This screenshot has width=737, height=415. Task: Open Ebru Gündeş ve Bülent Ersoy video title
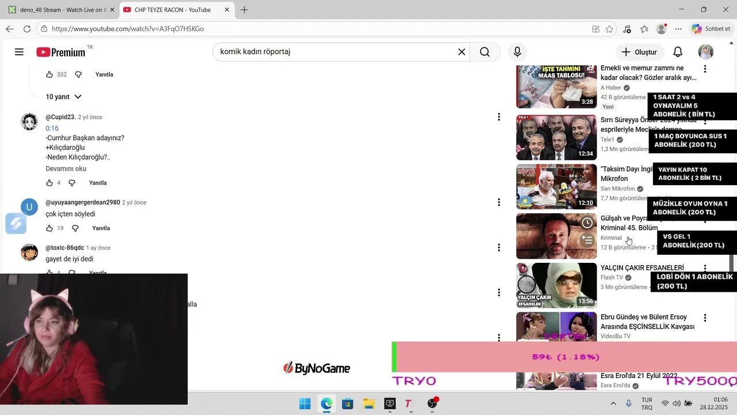point(647,322)
